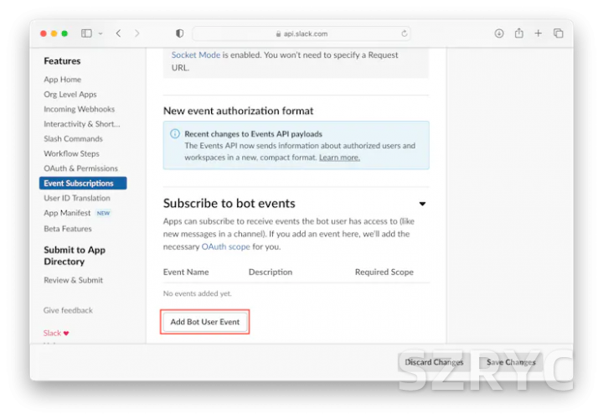The image size is (603, 420).
Task: Click the browser back arrow
Action: click(x=118, y=34)
